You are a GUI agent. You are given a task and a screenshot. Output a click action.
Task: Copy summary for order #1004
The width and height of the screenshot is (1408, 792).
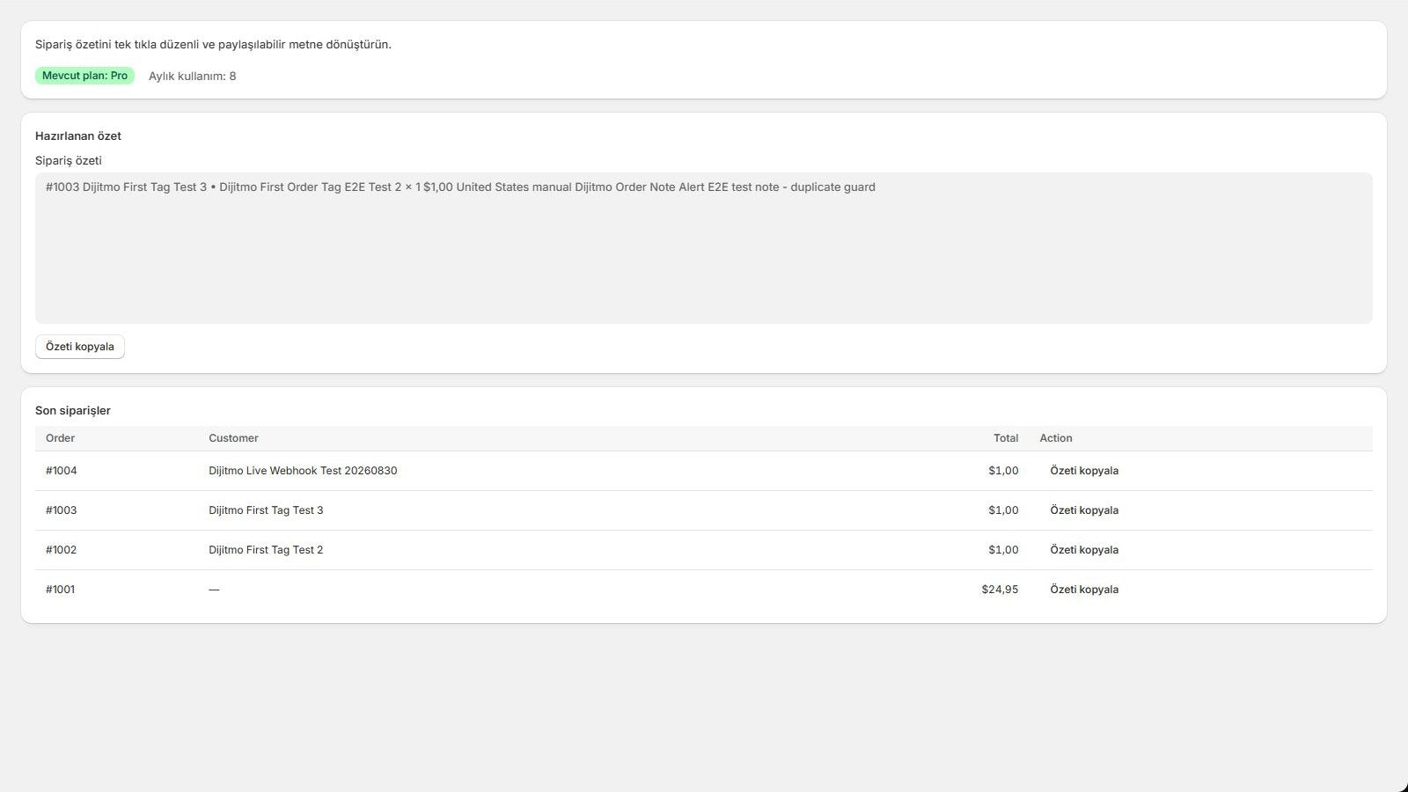pos(1084,471)
